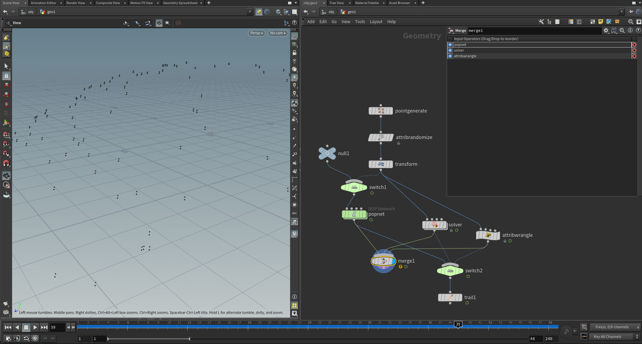Play animation in reverse
Viewport: 642px width, 344px height.
[17, 327]
